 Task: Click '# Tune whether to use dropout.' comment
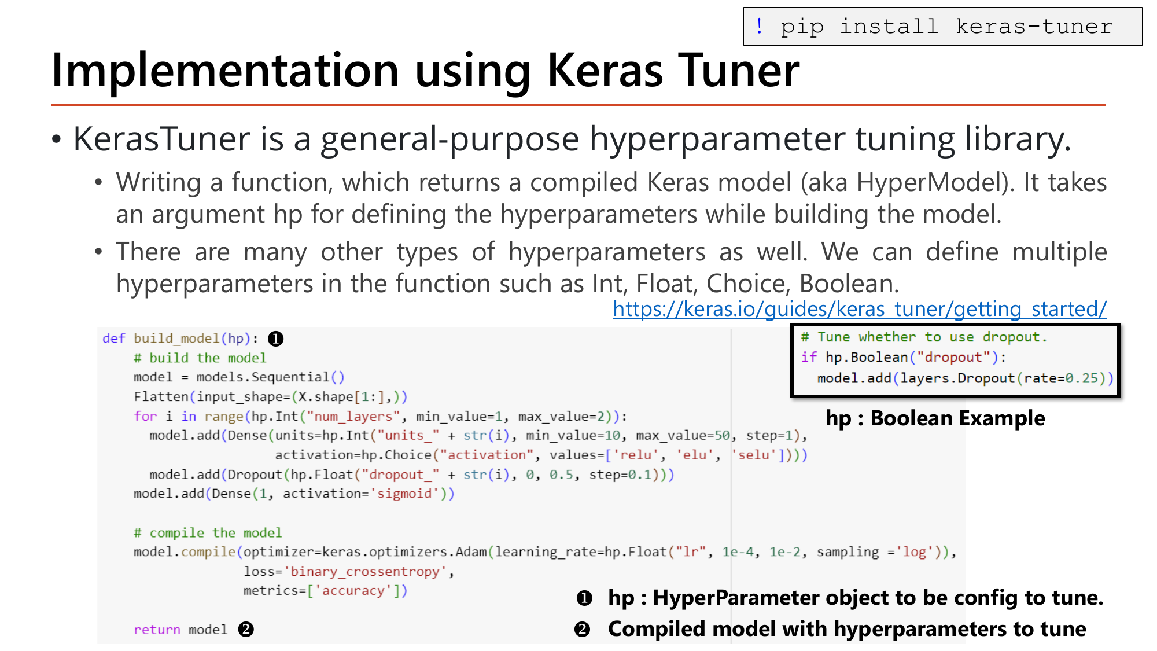point(924,337)
